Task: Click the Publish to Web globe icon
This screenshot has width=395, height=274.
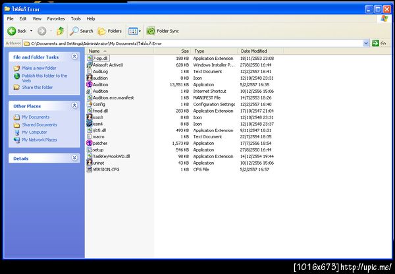Action: (x=16, y=76)
